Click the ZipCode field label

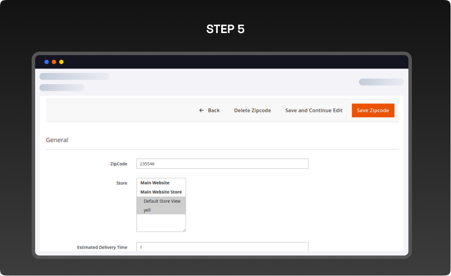coord(118,164)
